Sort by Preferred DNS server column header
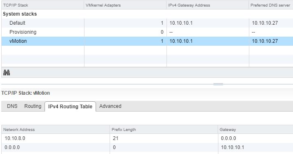Image resolution: width=293 pixels, height=154 pixels. coord(271,5)
